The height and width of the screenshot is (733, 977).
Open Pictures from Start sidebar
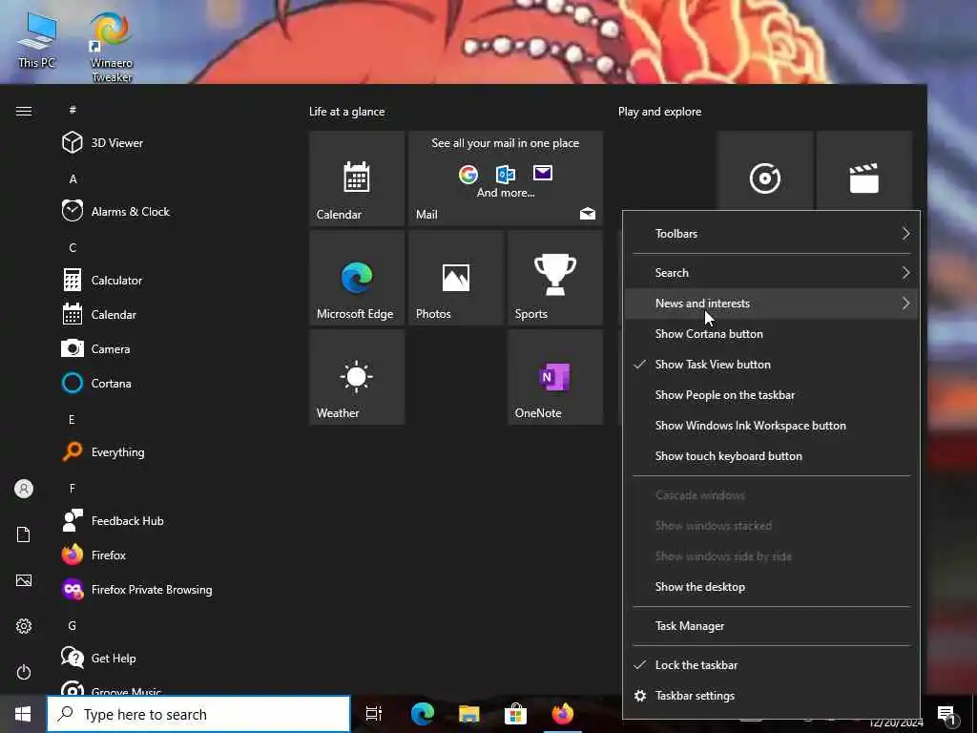[24, 580]
